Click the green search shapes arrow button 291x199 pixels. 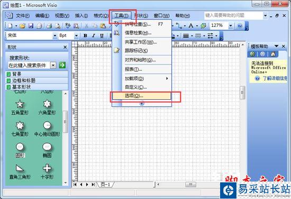(x=62, y=65)
